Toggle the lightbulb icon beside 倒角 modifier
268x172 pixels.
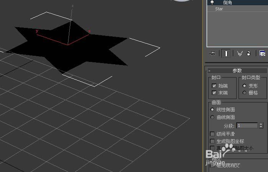(x=212, y=2)
